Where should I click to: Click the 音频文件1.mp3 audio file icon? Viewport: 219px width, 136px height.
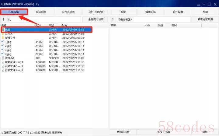click(3, 62)
